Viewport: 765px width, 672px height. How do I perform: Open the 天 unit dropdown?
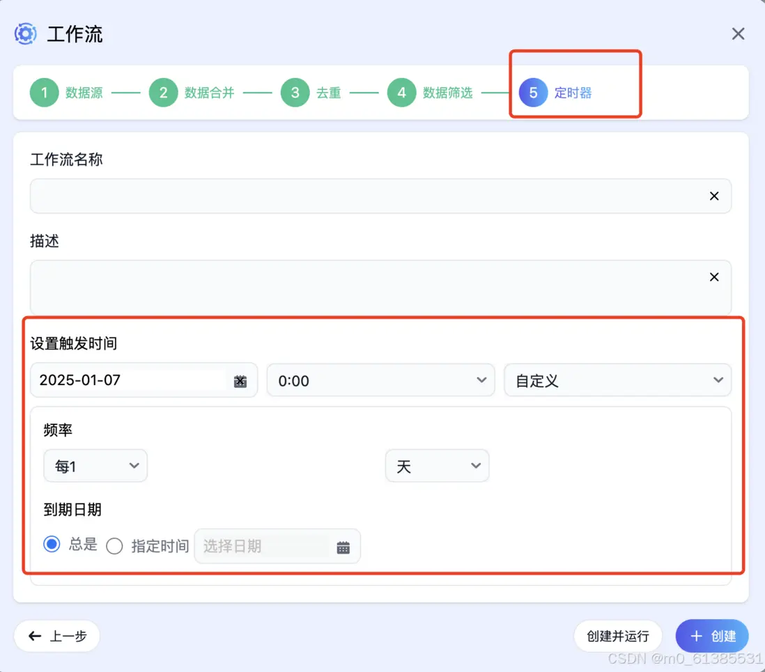click(437, 466)
